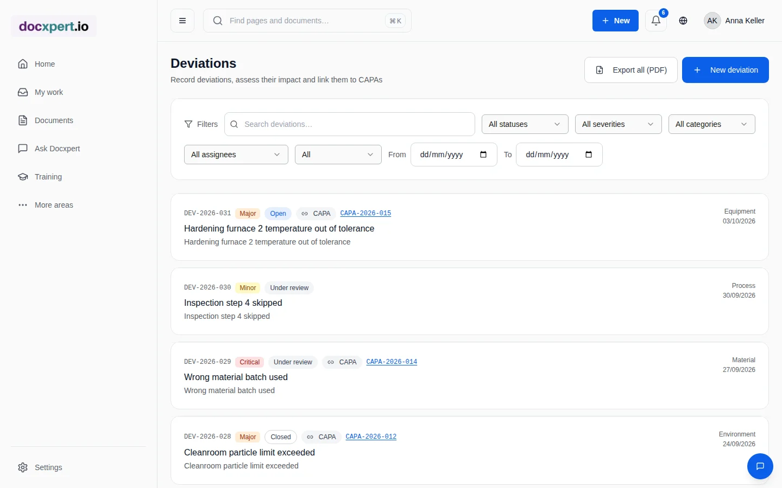This screenshot has width=782, height=488.
Task: Open the dropdown labeled All
Action: point(338,155)
